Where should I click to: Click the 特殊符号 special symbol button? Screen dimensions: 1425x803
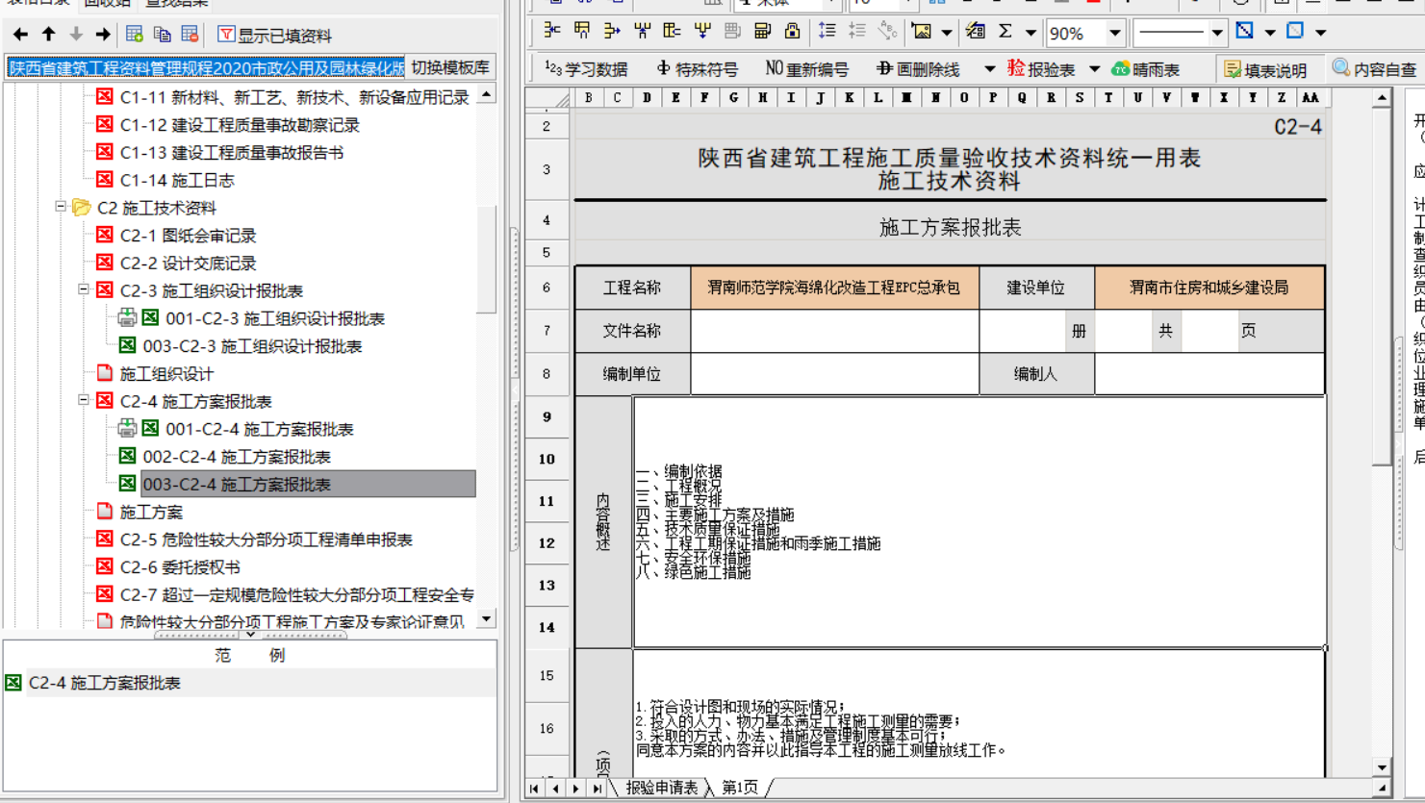[697, 69]
